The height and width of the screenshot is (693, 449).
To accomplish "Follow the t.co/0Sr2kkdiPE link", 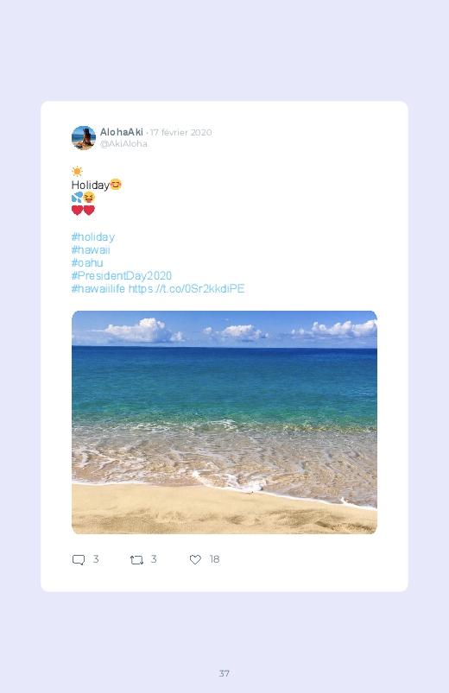I will click(187, 288).
